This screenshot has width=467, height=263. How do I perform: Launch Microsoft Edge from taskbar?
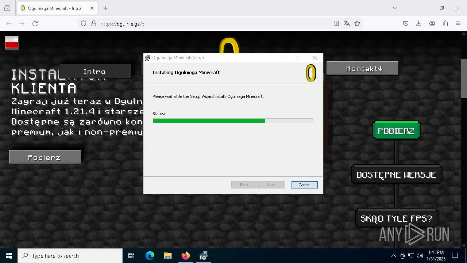click(150, 256)
